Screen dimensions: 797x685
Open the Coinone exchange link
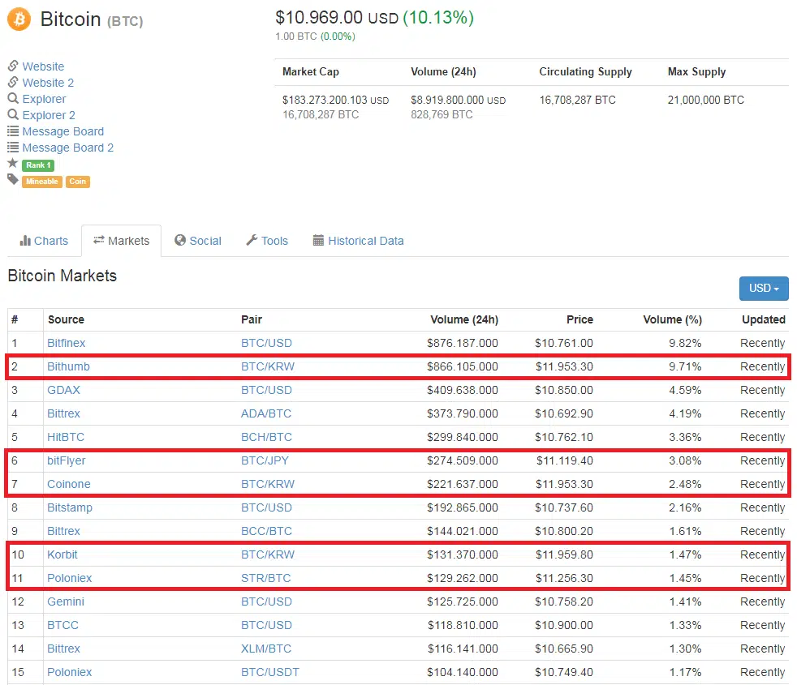[69, 485]
